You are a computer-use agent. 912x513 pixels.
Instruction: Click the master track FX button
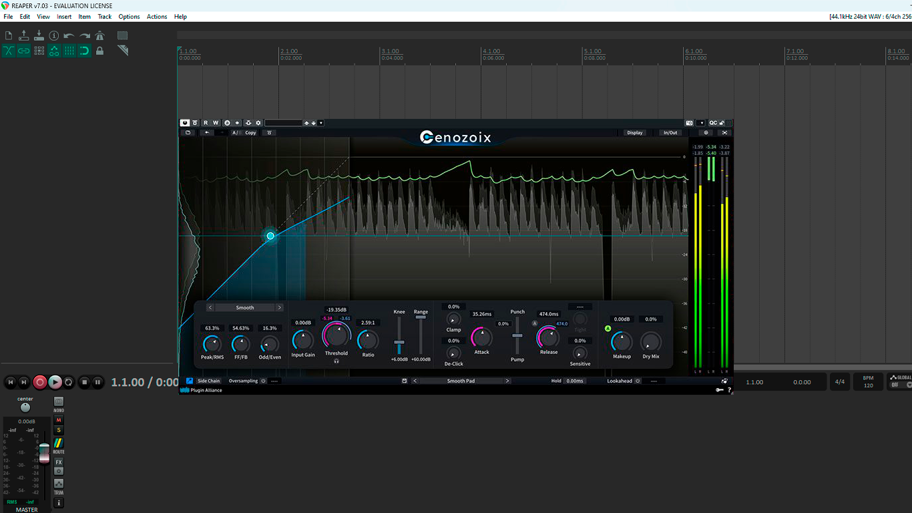(59, 462)
